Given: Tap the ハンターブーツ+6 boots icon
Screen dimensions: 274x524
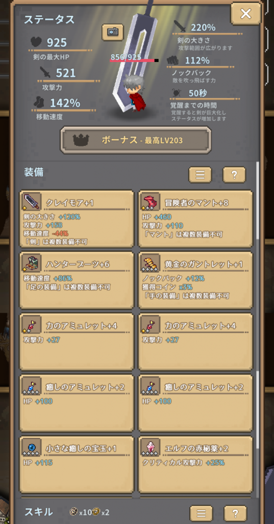Looking at the screenshot, I should (31, 264).
